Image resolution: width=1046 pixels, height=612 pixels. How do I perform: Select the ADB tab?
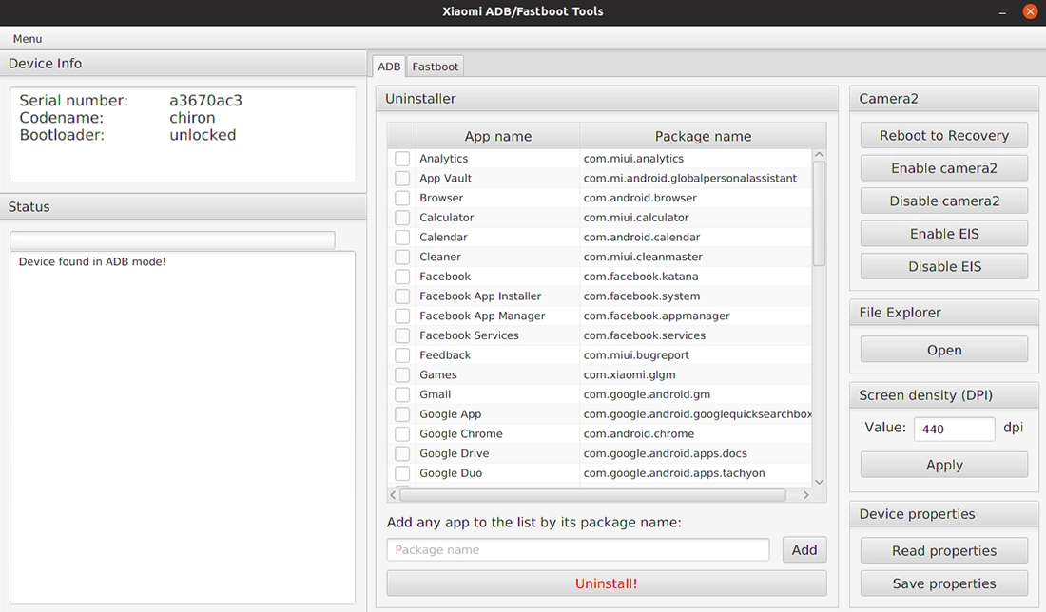[389, 67]
